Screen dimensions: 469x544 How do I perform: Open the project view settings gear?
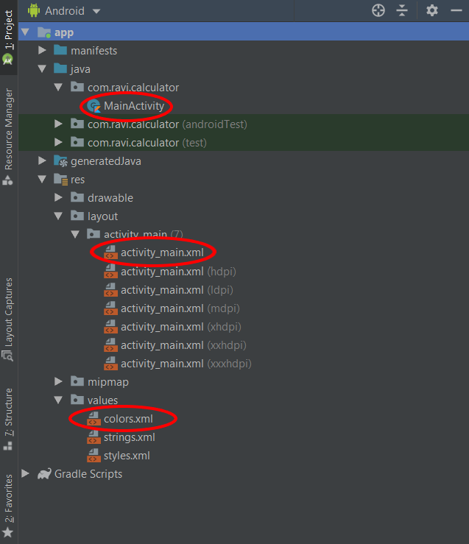(x=432, y=10)
